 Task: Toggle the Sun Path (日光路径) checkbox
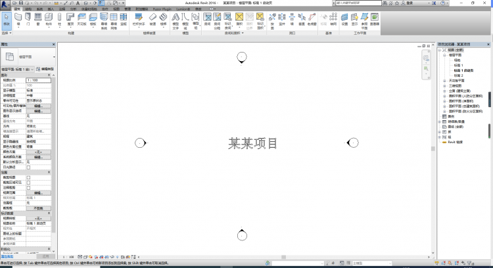(x=28, y=167)
